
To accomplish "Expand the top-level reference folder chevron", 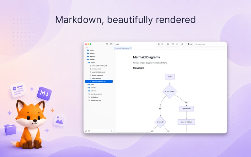I will click(x=86, y=57).
